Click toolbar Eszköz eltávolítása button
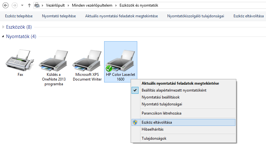 pyautogui.click(x=249, y=16)
